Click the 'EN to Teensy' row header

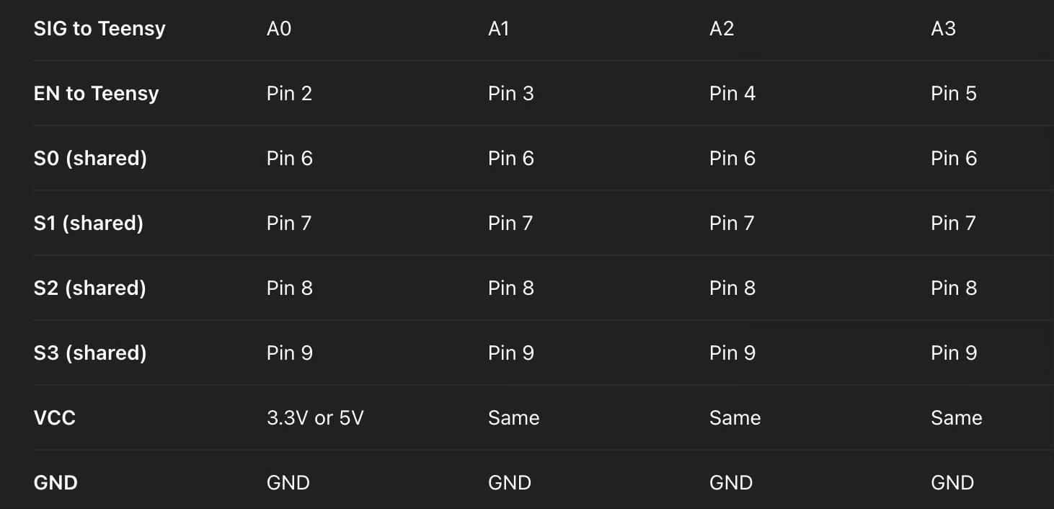pos(96,94)
